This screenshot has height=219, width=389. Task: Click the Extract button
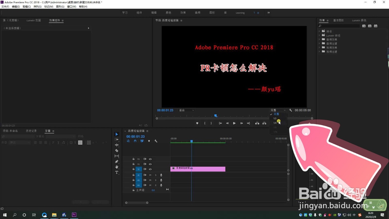[x=265, y=123]
